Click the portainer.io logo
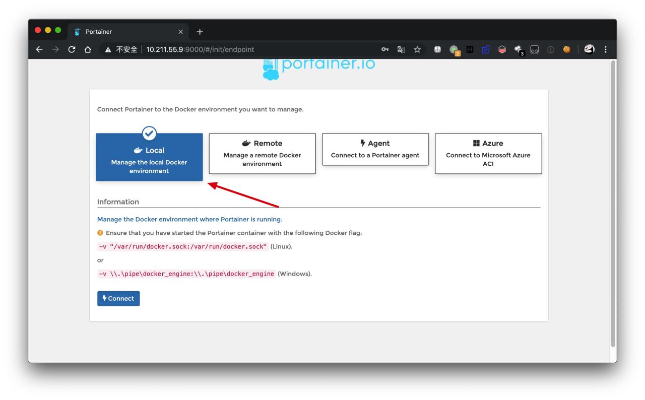The width and height of the screenshot is (645, 400). [319, 69]
